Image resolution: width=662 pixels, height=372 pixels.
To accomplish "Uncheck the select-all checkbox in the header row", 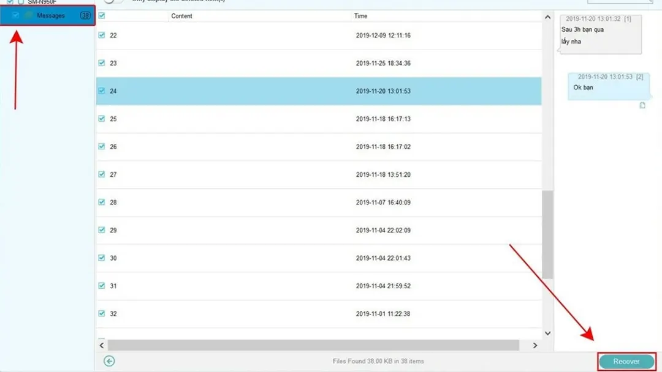I will pos(101,16).
